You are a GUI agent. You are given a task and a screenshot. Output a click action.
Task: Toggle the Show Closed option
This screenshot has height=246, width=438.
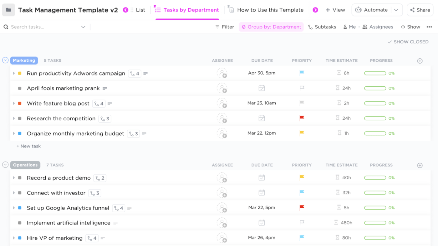pos(408,42)
